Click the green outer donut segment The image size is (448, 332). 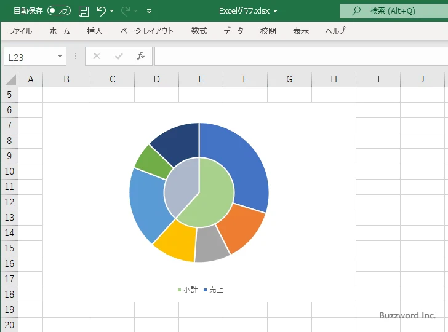coord(152,163)
